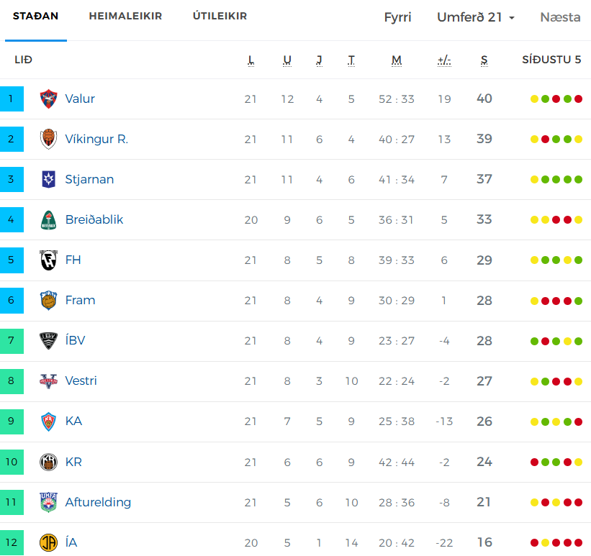Open the Umferð 21 round dropdown

476,17
